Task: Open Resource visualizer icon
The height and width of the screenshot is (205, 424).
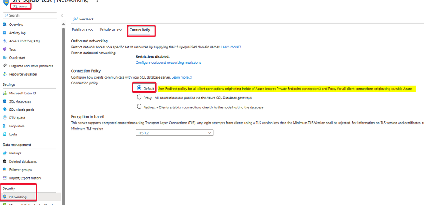Action: 4,74
